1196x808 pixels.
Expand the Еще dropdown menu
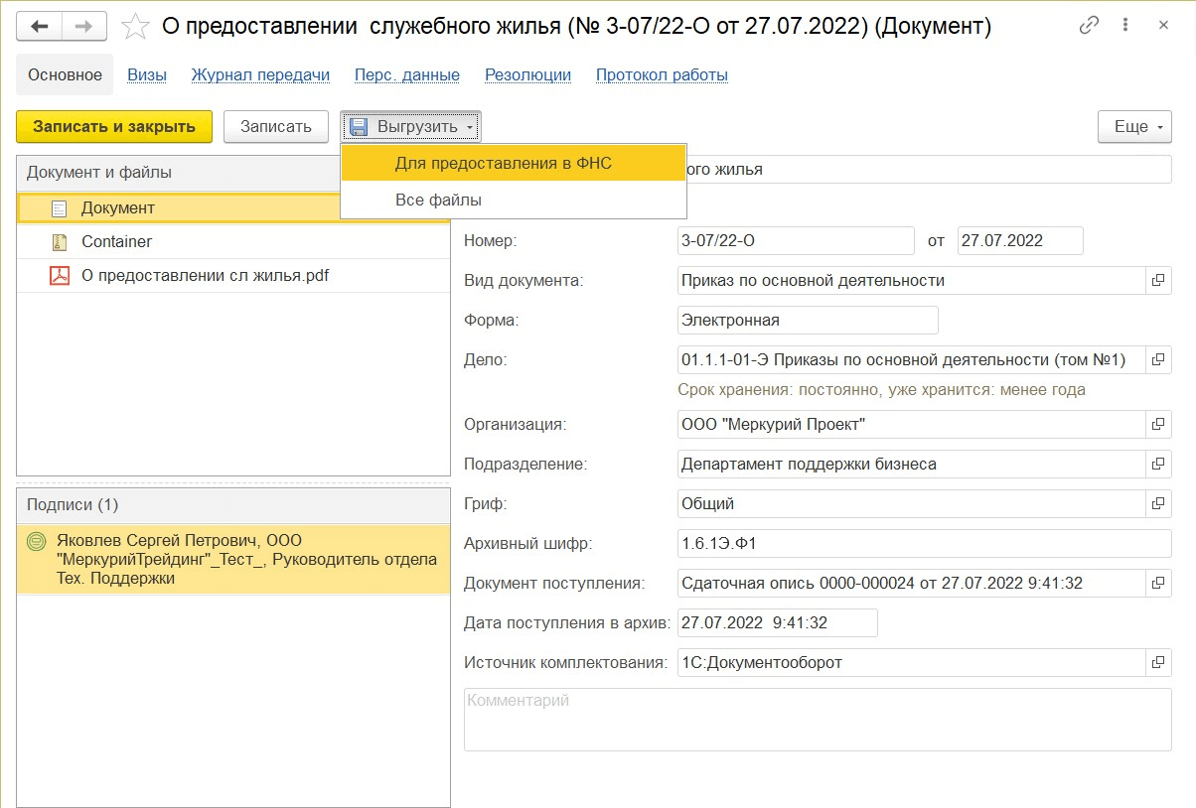(1134, 127)
